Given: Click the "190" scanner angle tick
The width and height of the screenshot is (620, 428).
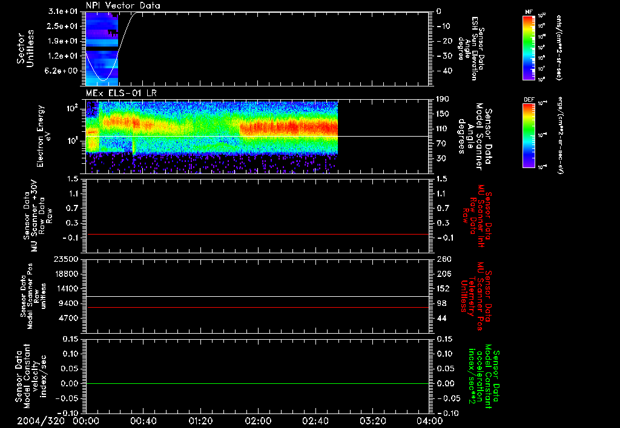Looking at the screenshot, I should tap(443, 99).
